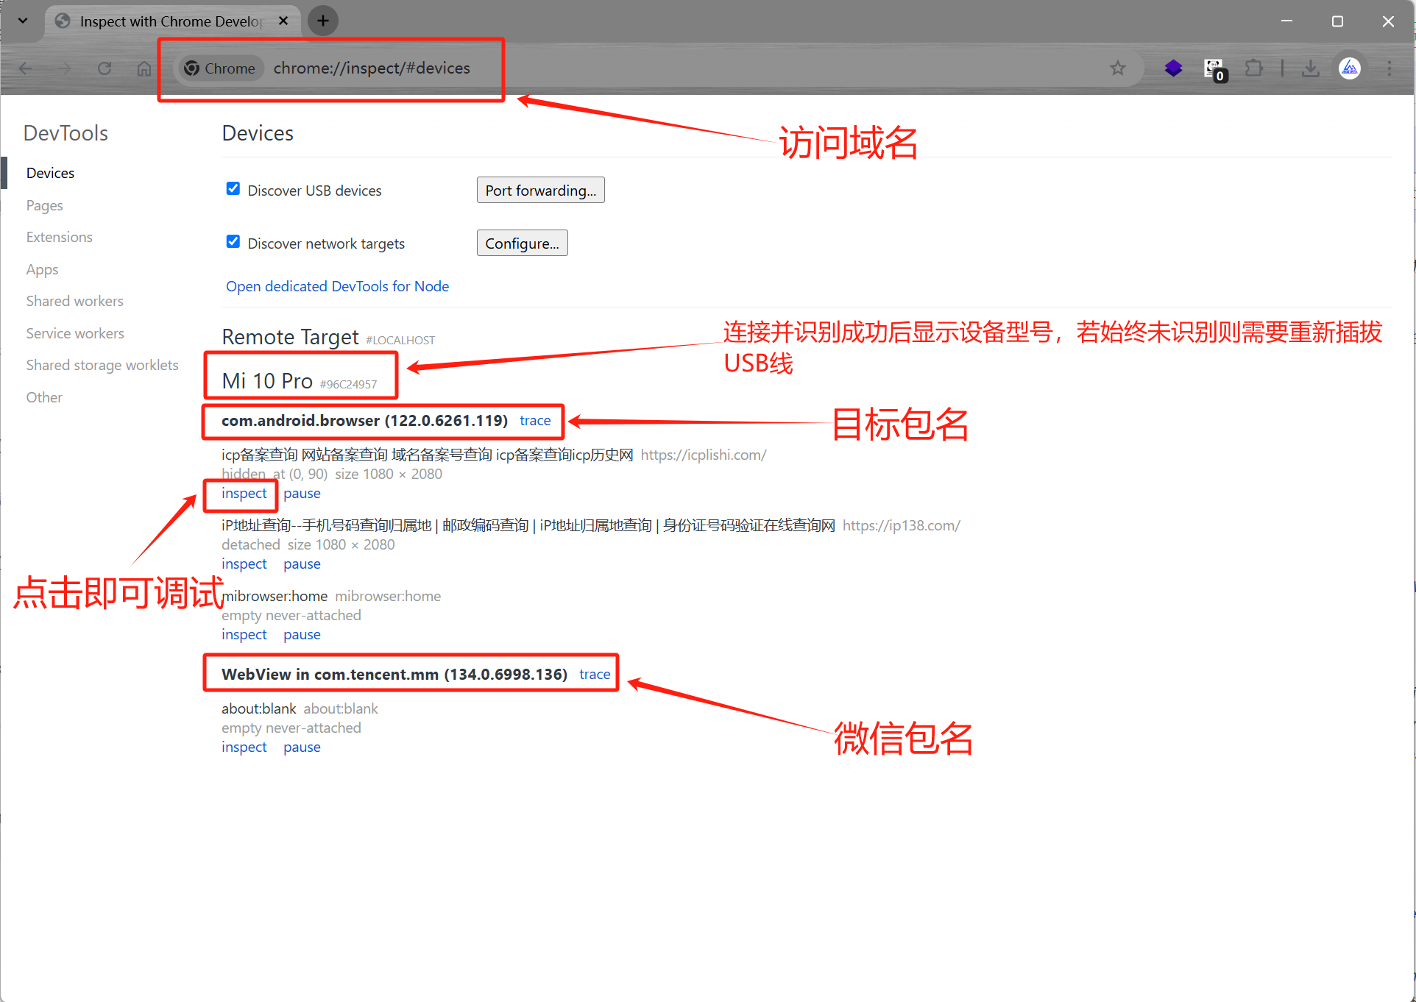Open a new tab with plus
Viewport: 1416px width, 1002px height.
tap(323, 21)
